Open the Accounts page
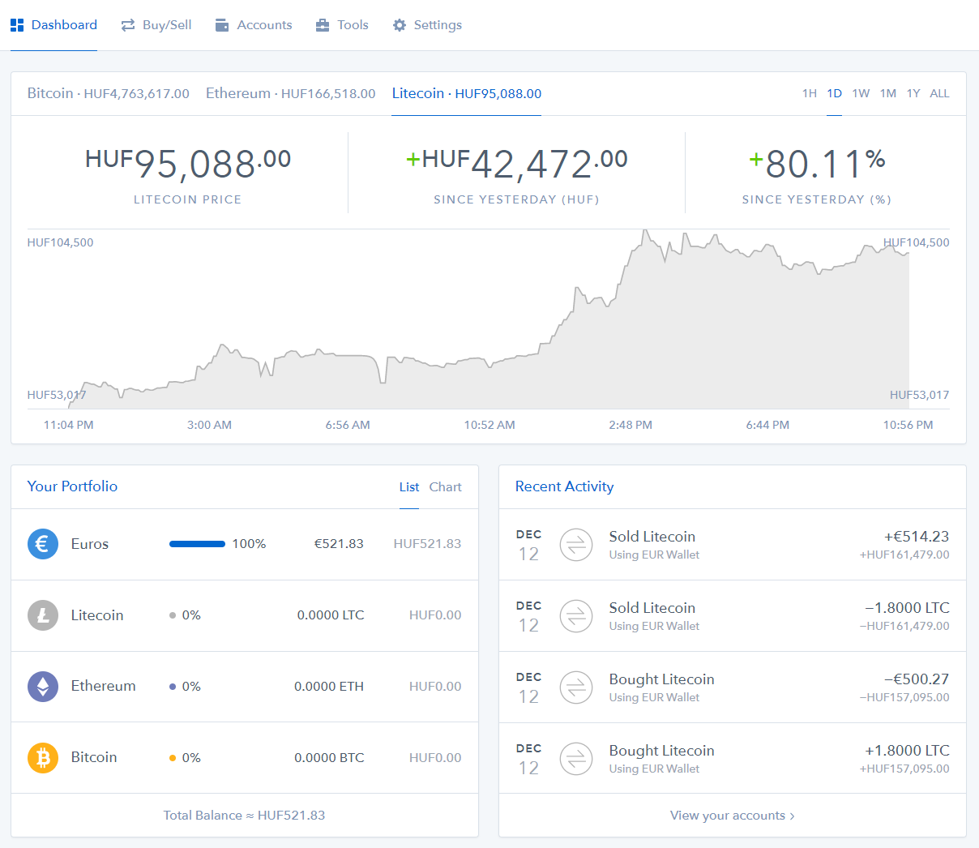The height and width of the screenshot is (848, 979). (254, 25)
